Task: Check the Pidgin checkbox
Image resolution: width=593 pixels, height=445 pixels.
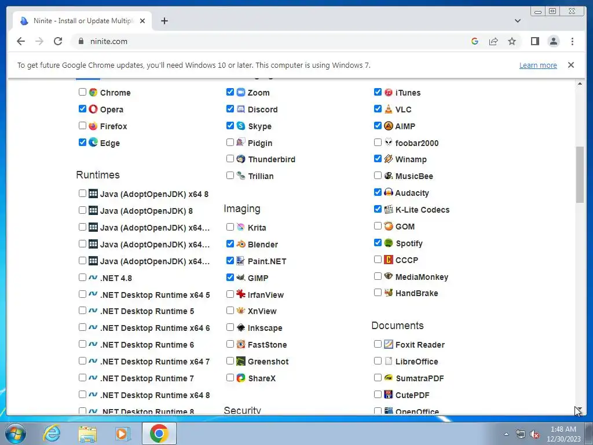Action: (x=230, y=143)
